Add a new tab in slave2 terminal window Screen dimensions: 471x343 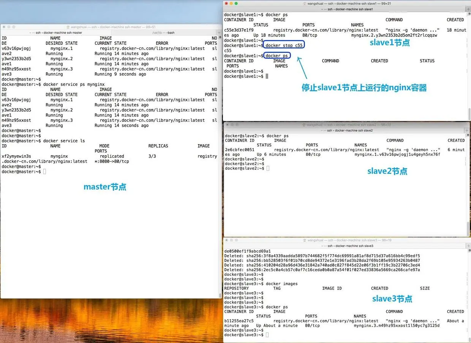467,130
